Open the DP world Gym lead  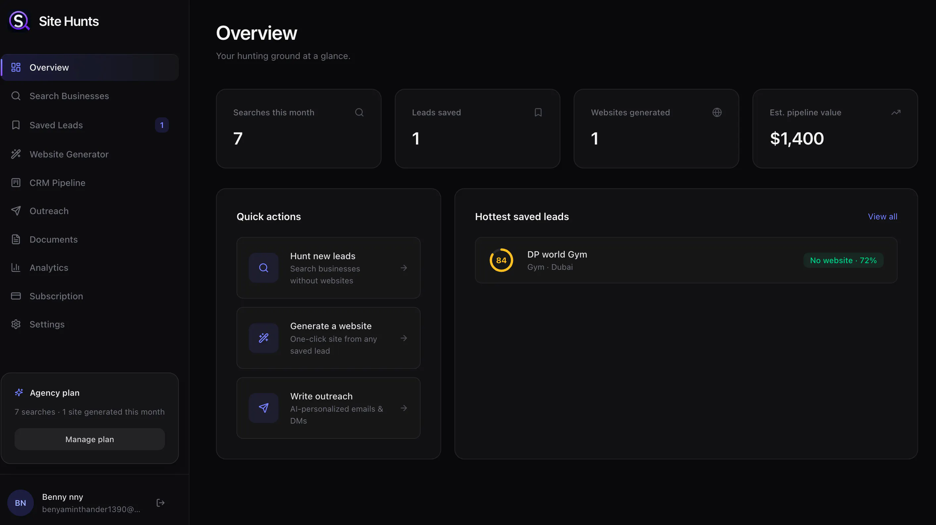686,260
